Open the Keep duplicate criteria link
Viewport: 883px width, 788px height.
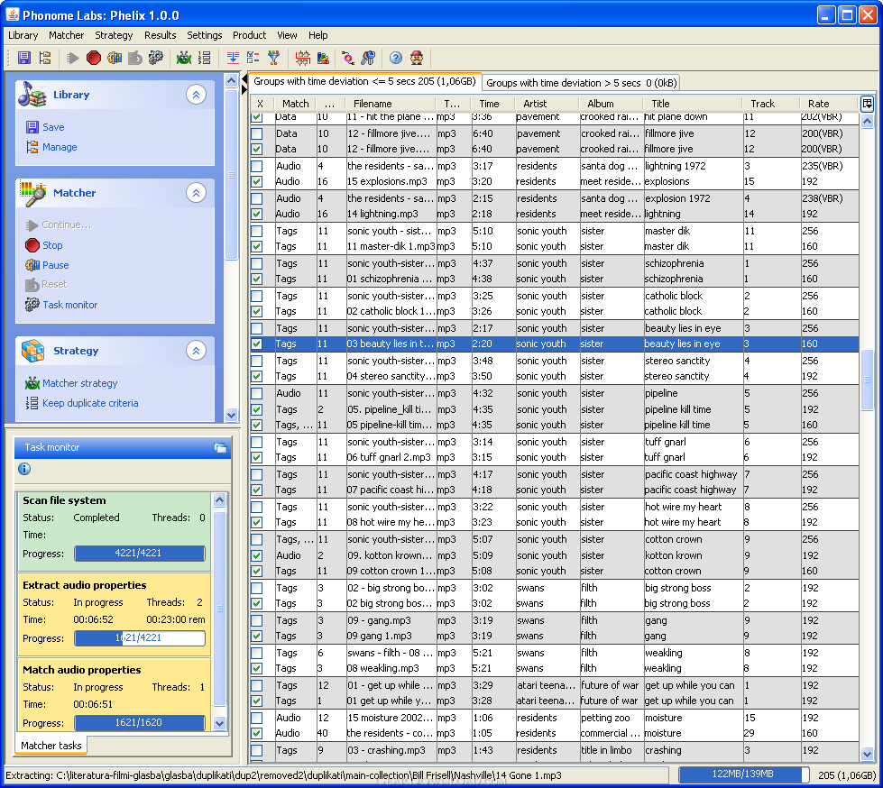[90, 403]
